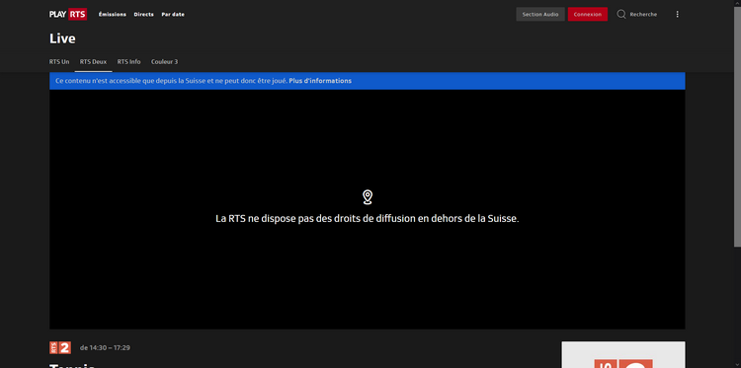Follow the Plus d'informations link
741x368 pixels.
click(320, 81)
